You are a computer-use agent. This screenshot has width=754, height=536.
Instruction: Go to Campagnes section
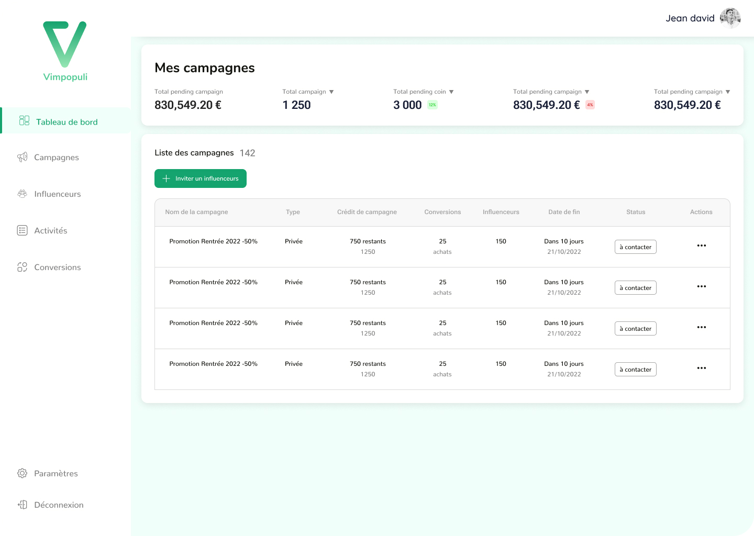tap(57, 157)
